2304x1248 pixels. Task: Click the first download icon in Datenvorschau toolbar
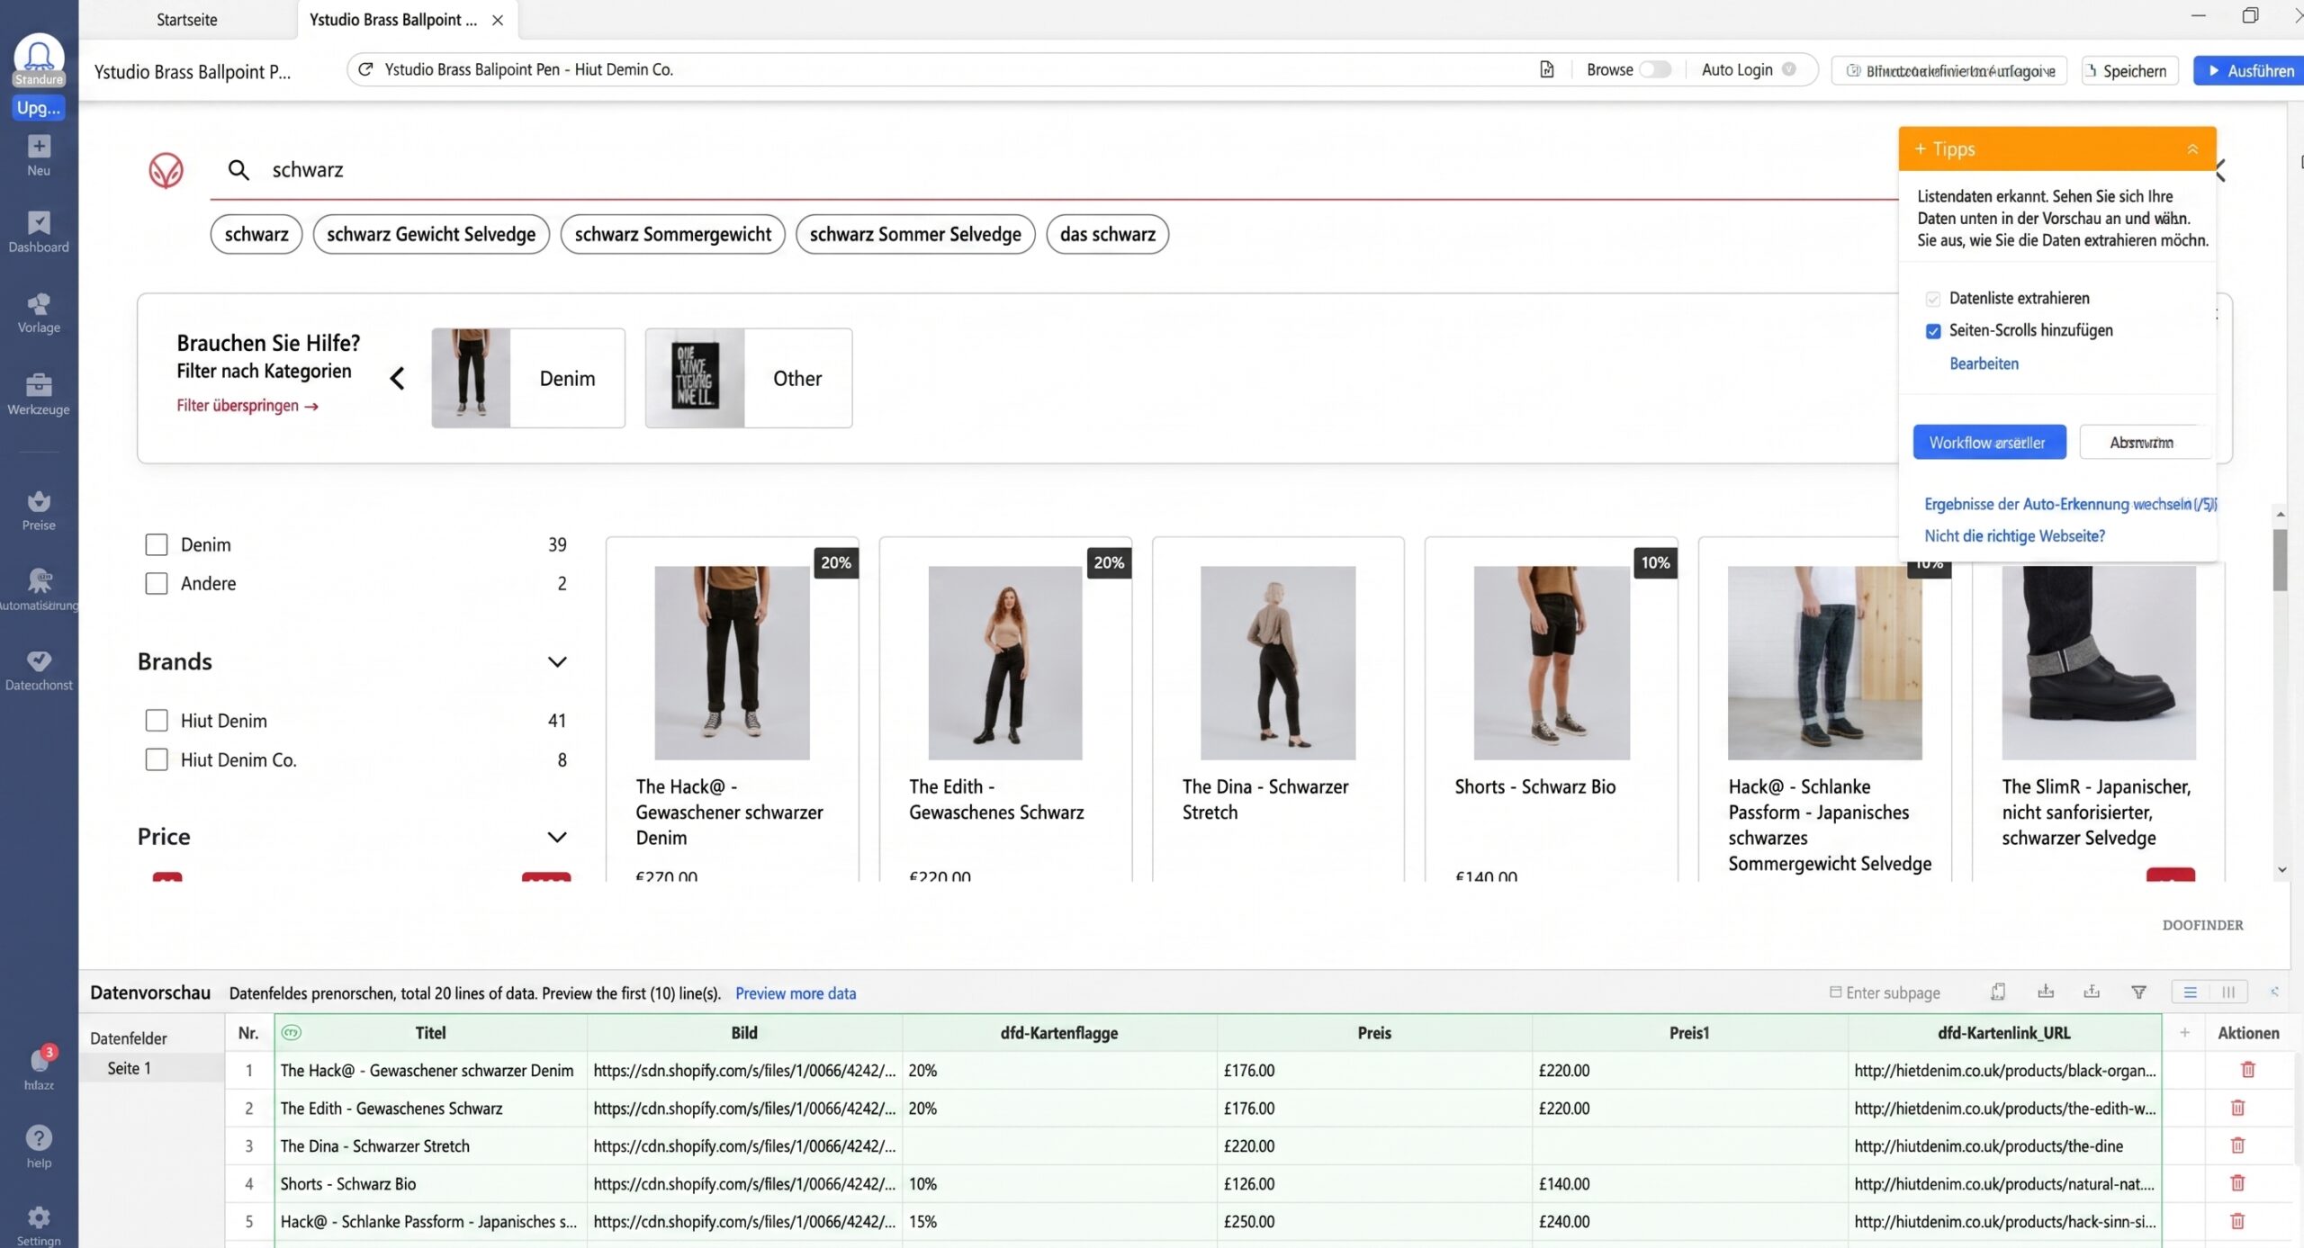tap(2046, 992)
